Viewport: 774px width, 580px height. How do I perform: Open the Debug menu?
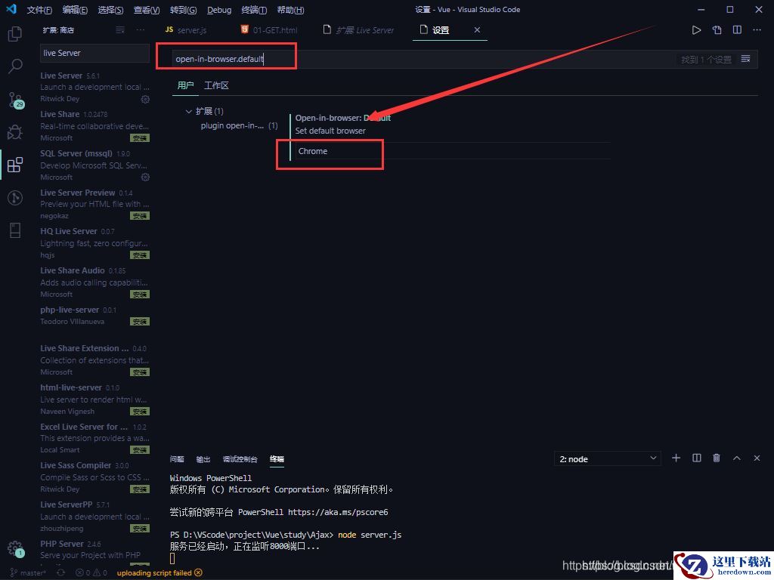[x=219, y=10]
